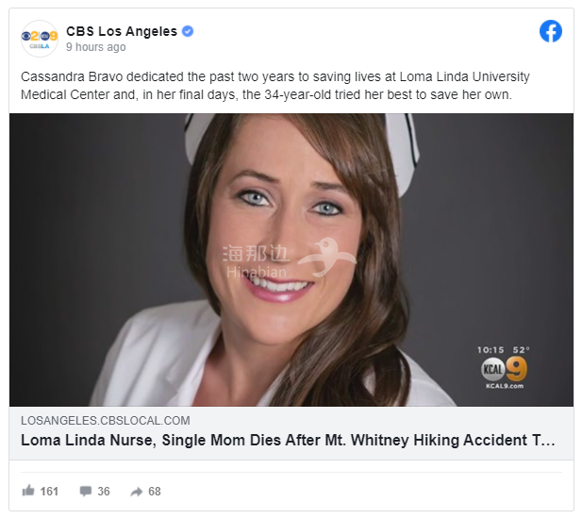Click the CBS Los Angeles profile logo
582x519 pixels.
tap(40, 38)
